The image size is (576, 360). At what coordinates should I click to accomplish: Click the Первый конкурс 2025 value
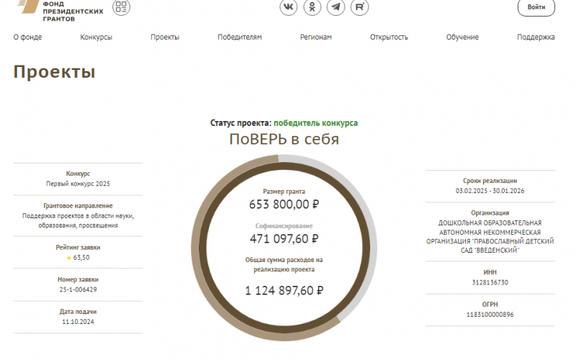click(78, 184)
